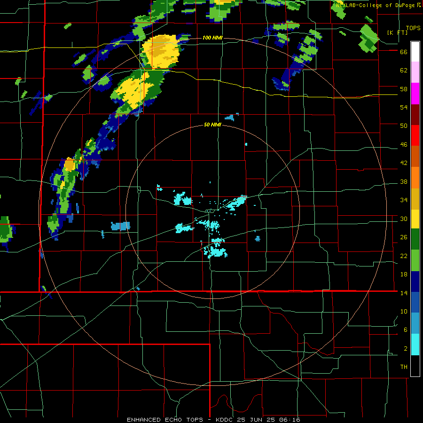Click the legend value 6
Viewport: 423px width, 423px height.
point(406,329)
